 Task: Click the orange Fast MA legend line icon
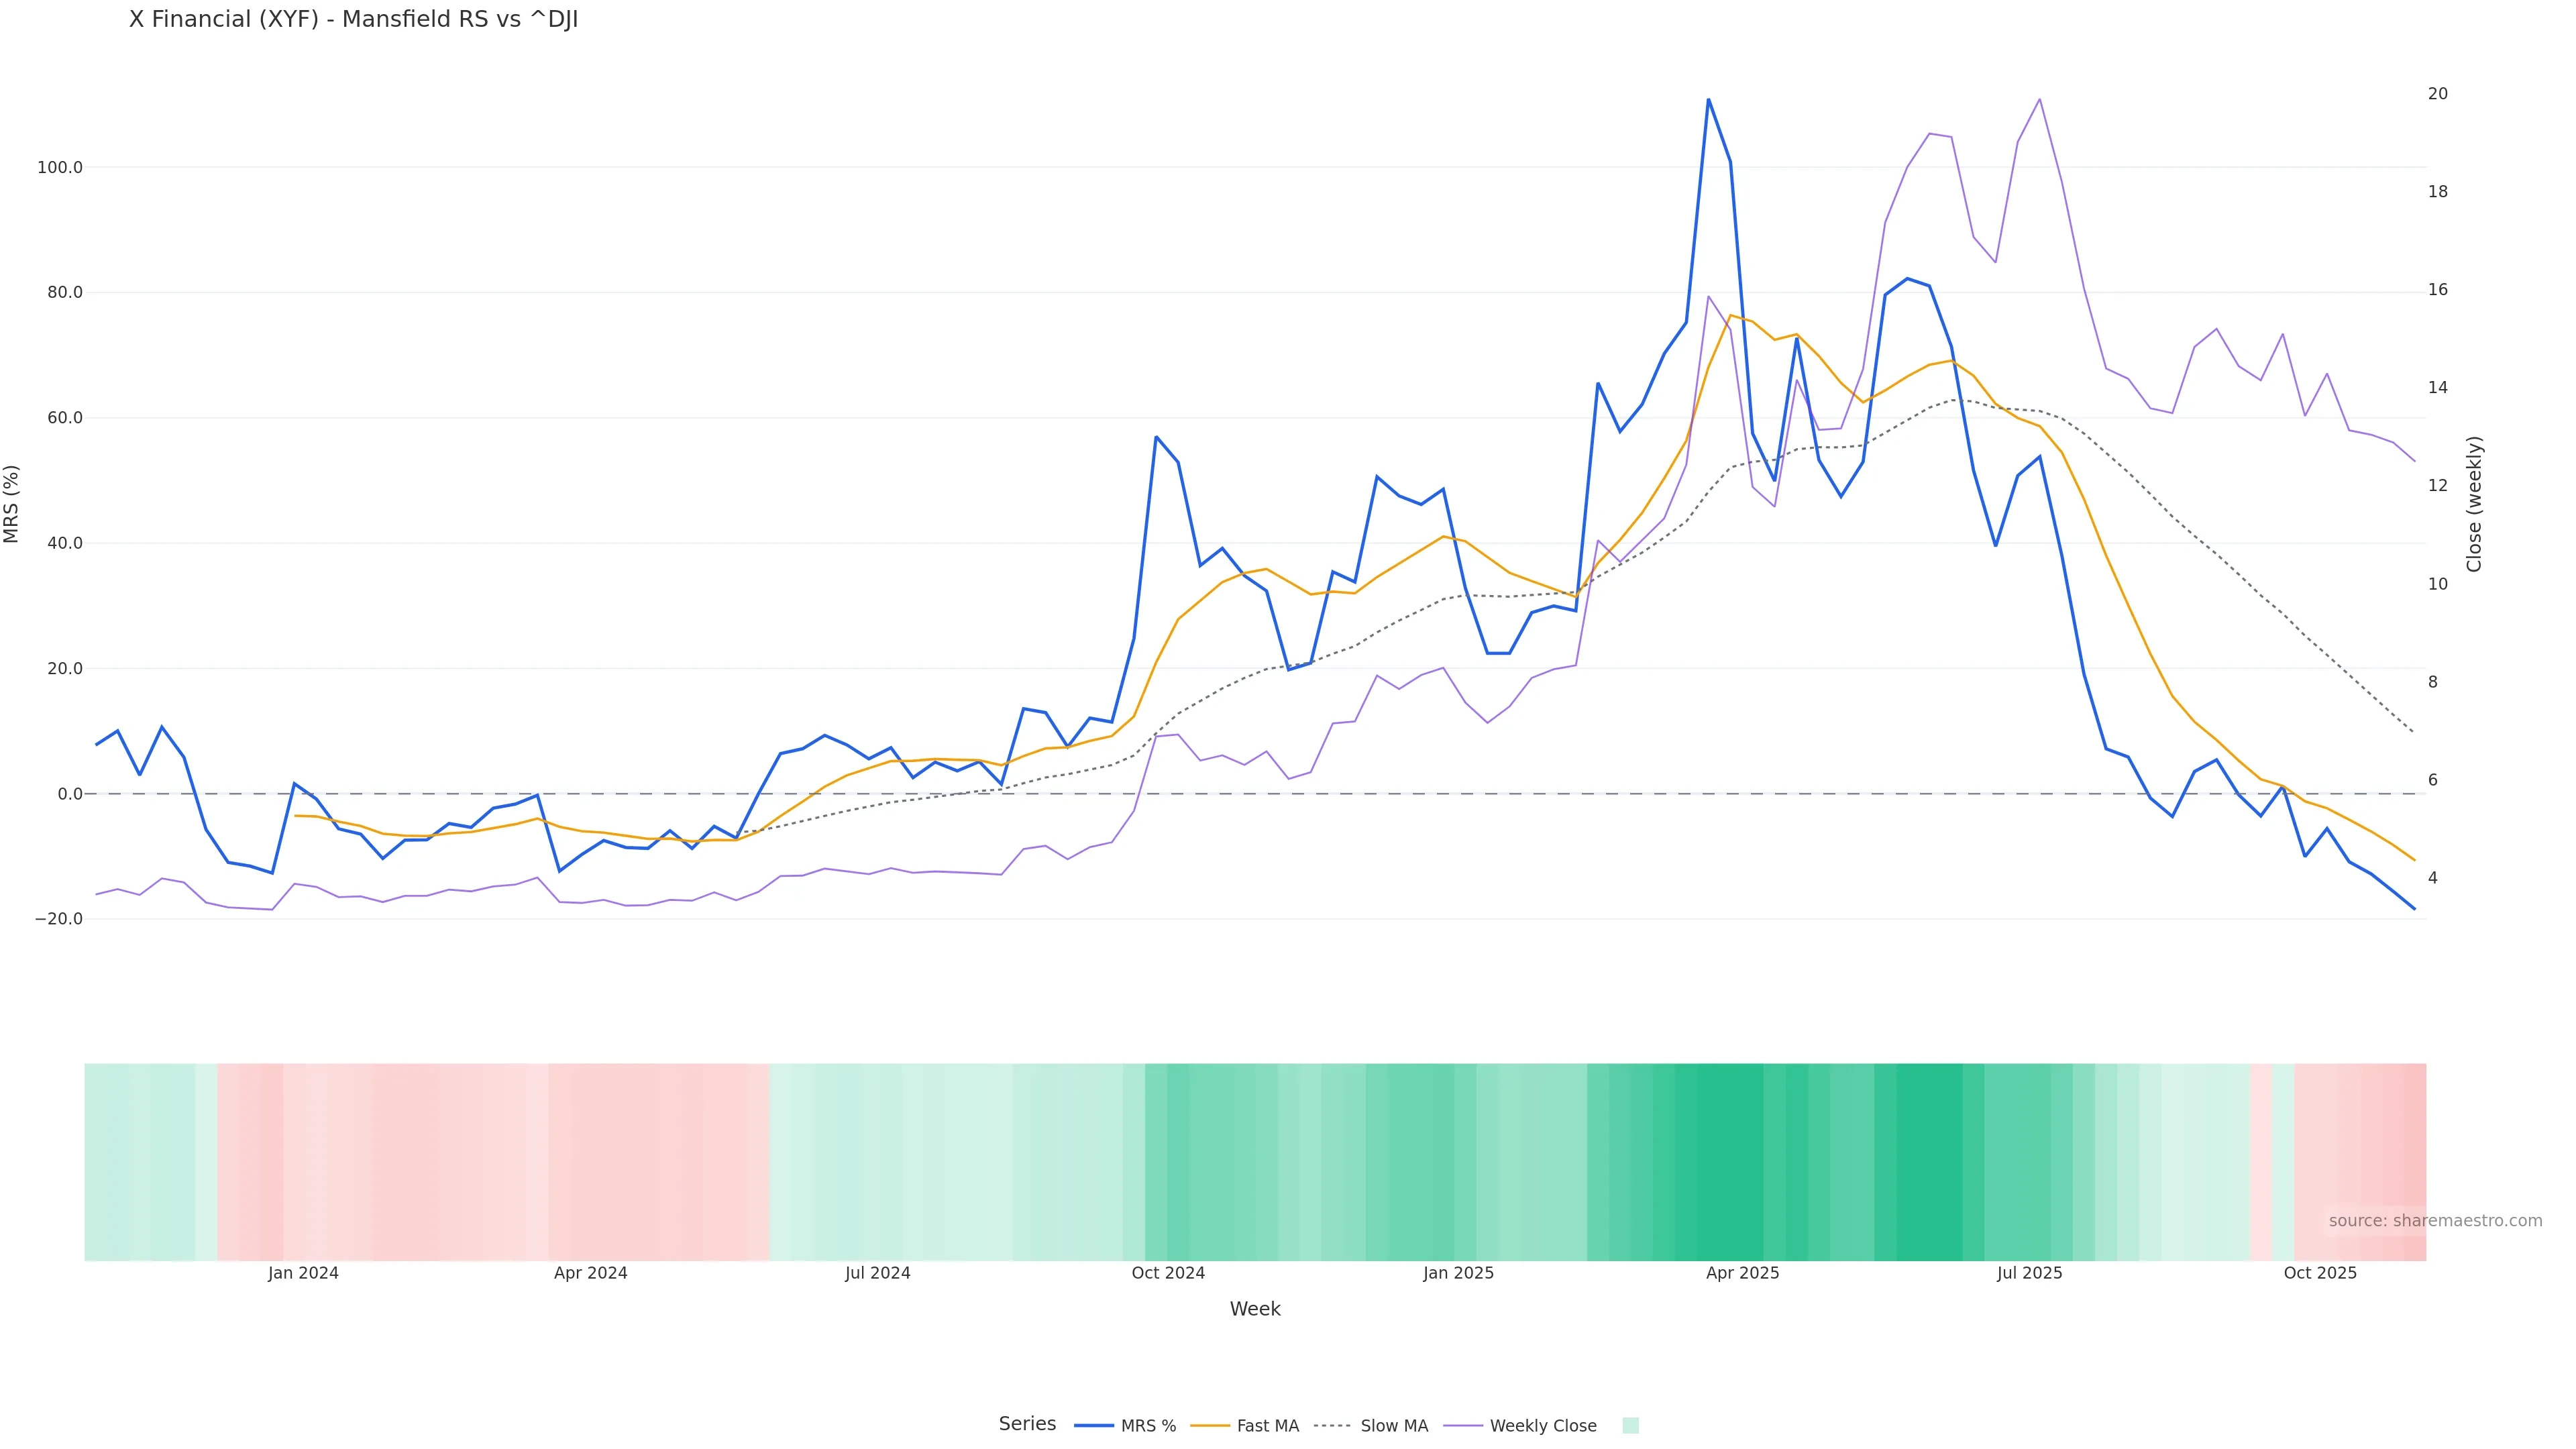pos(1210,1426)
